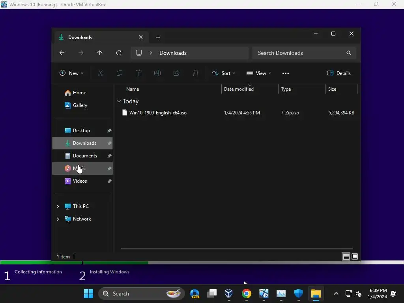Viewport: 404px width, 303px height.
Task: Go up one folder level
Action: 100,53
